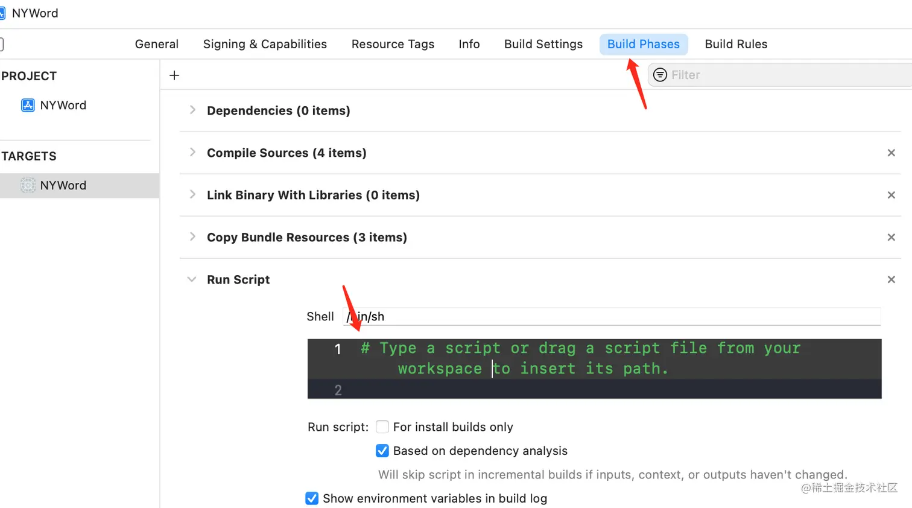912x508 pixels.
Task: Click the plus icon to add build phase
Action: (x=174, y=75)
